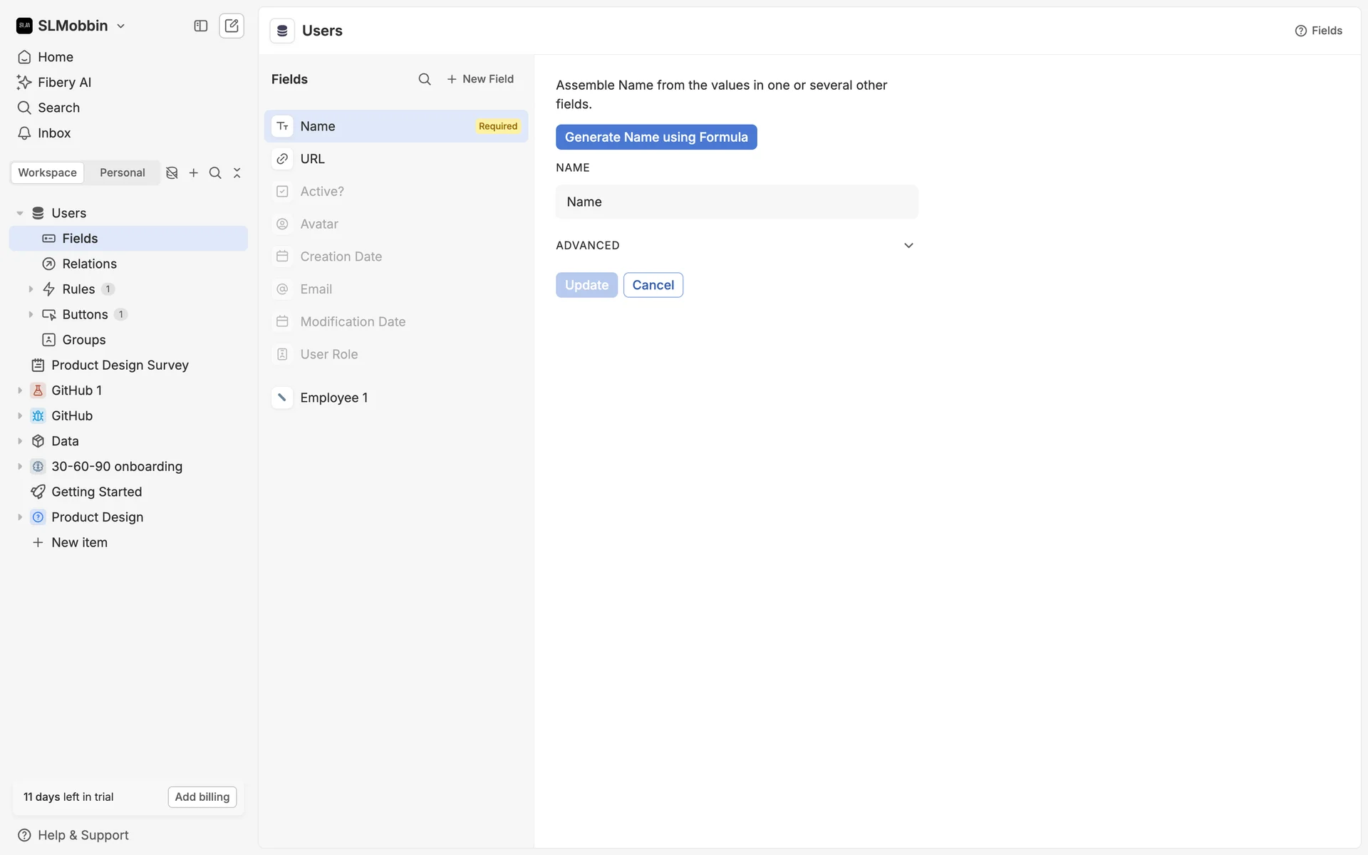Screen dimensions: 1368x855
Task: Expand the Rules tree item arrow
Action: click(31, 289)
